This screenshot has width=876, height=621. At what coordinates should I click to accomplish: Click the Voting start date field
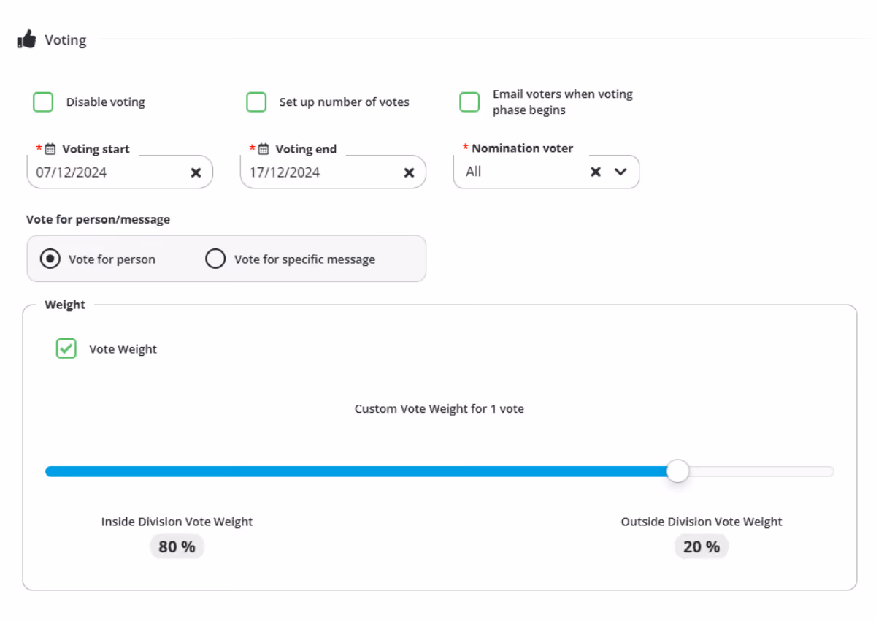pos(120,172)
